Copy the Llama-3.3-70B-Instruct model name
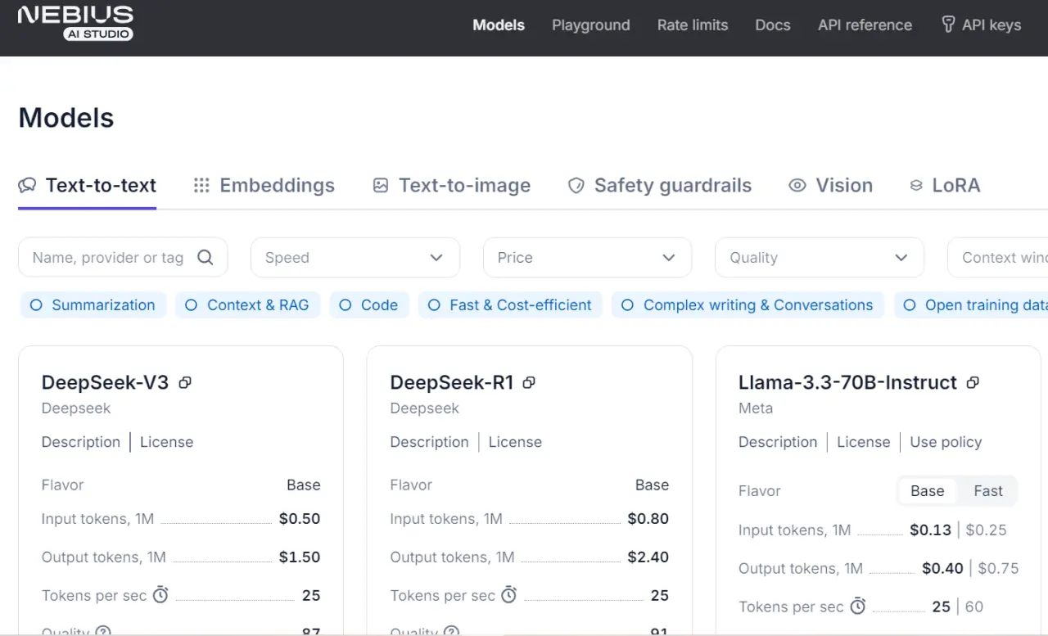Image resolution: width=1048 pixels, height=636 pixels. 973,382
